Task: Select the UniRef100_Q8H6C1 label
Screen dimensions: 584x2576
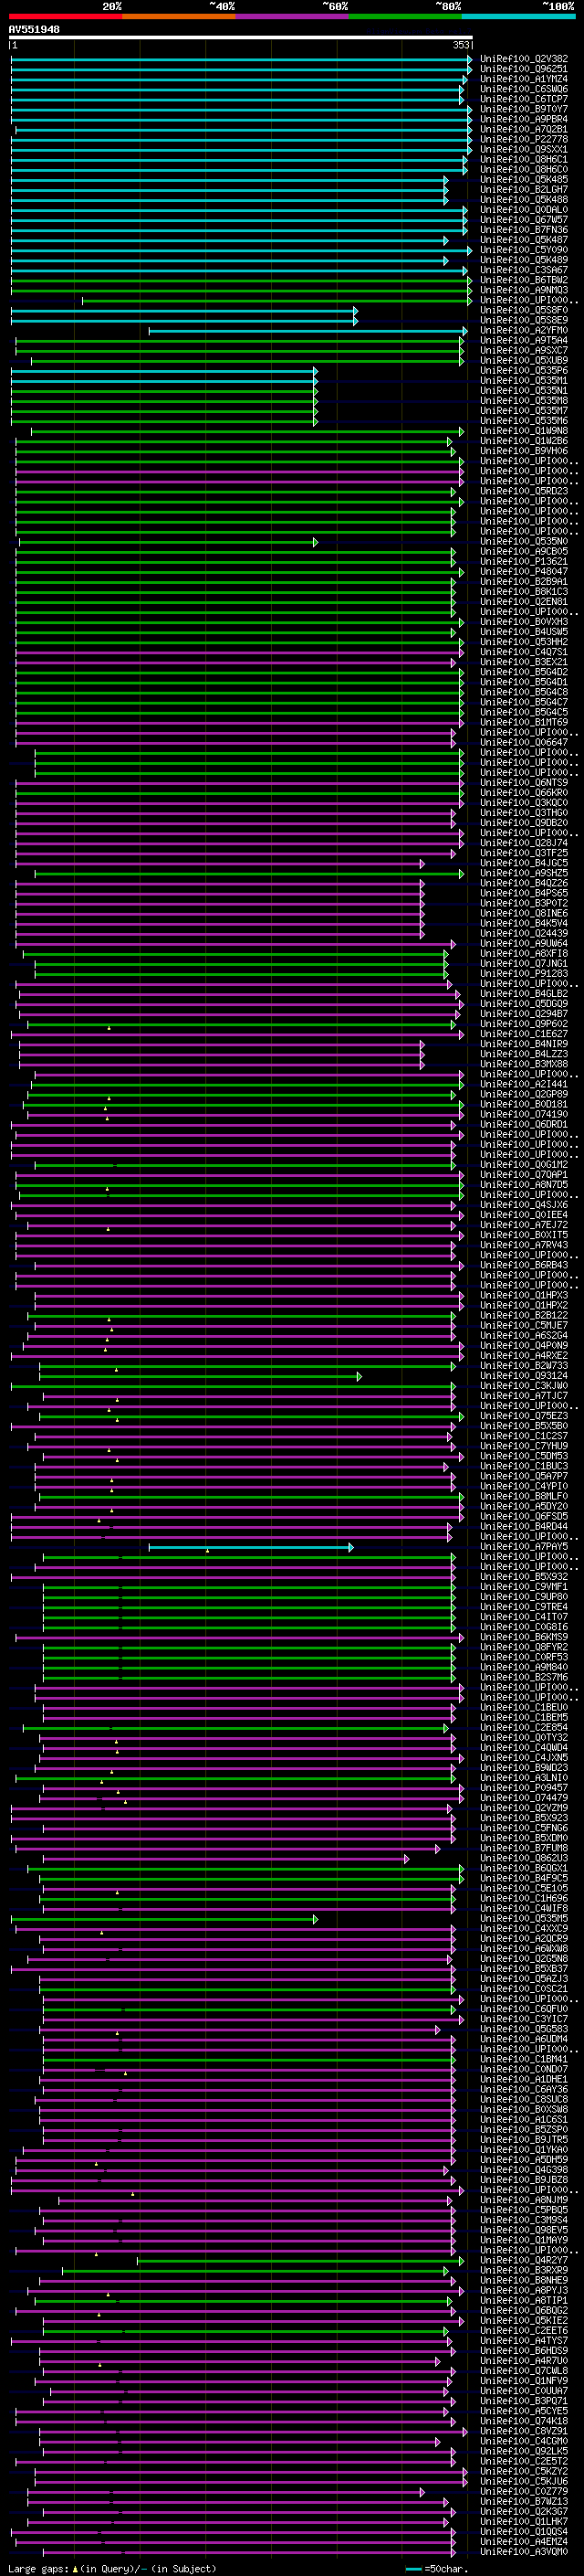Action: pyautogui.click(x=524, y=159)
